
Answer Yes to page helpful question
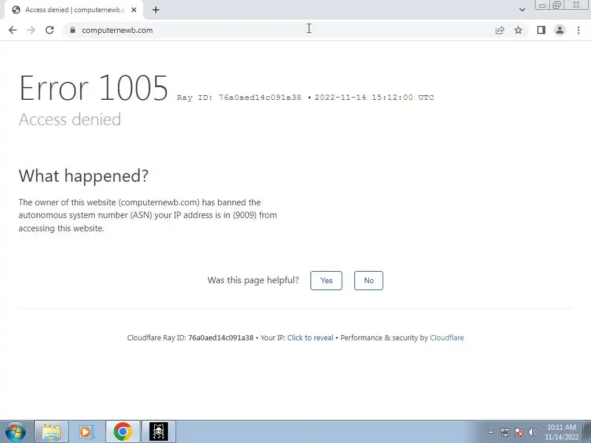pos(327,281)
